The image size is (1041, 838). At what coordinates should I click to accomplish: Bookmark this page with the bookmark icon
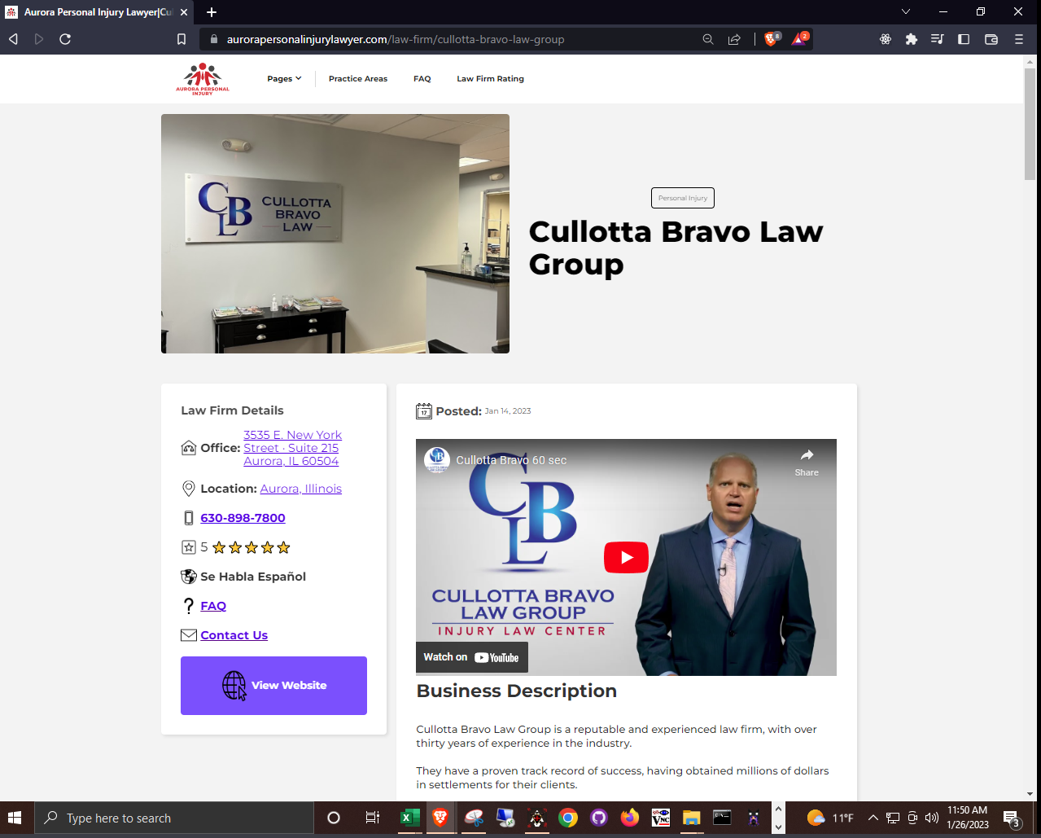182,39
